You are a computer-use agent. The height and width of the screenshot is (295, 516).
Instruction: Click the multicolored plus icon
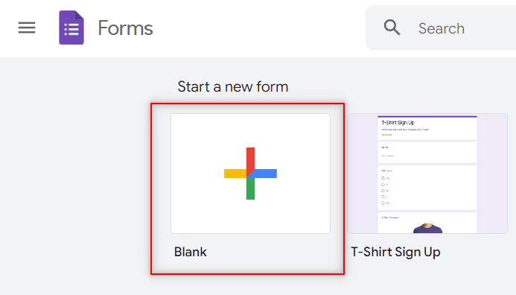250,174
